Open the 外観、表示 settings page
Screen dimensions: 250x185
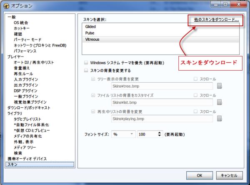(24, 142)
